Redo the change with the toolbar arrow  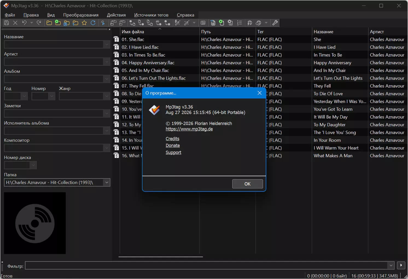39,23
